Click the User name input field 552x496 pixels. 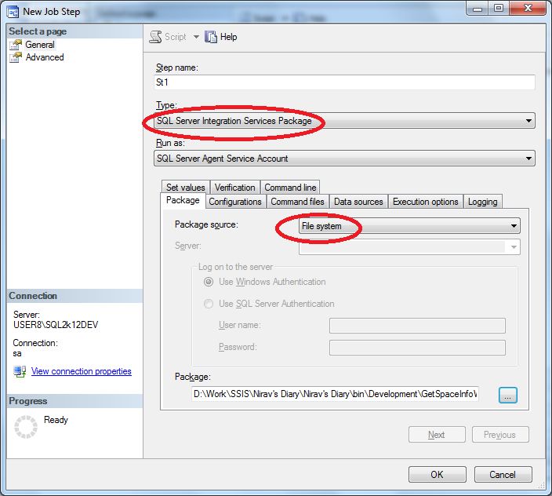point(417,326)
